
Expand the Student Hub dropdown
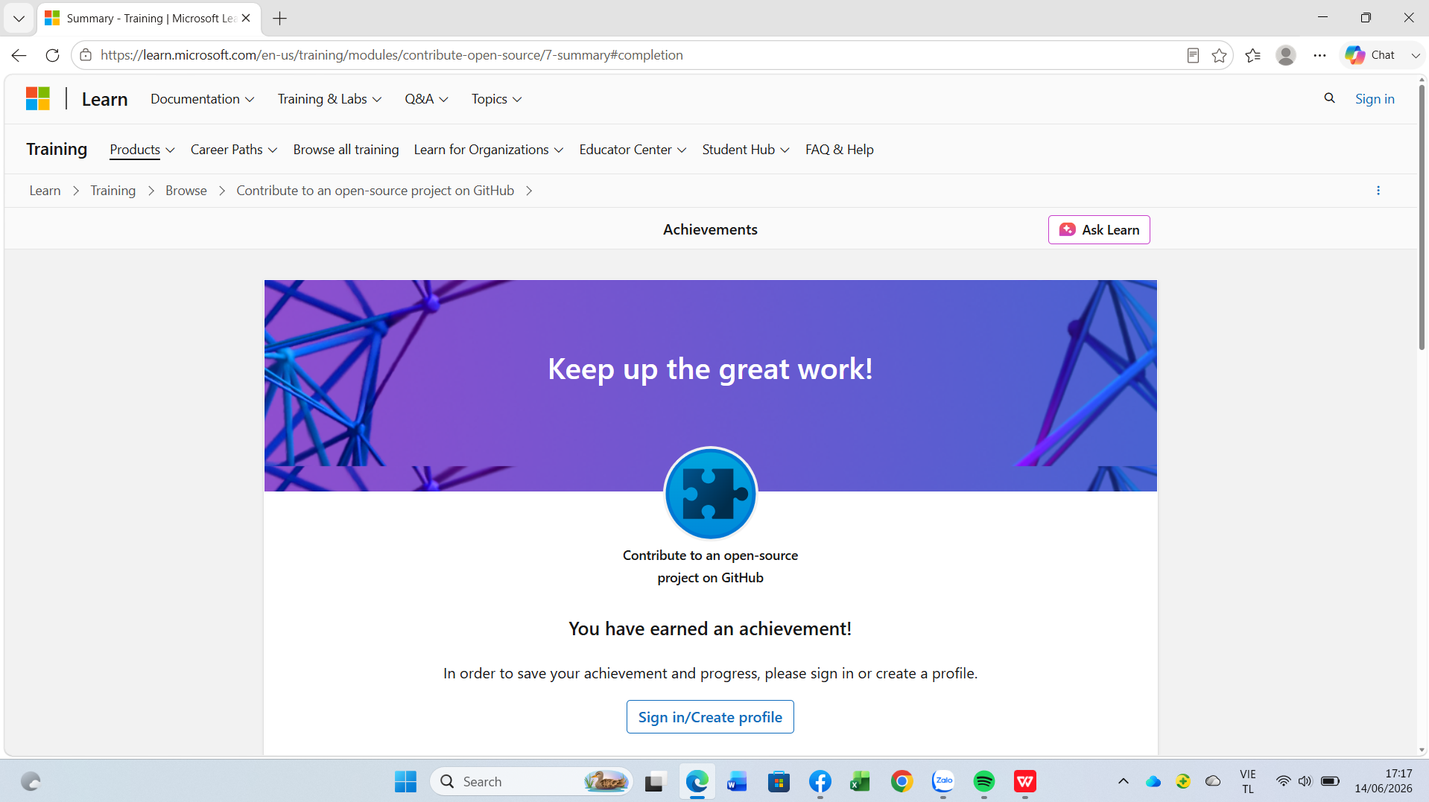[746, 150]
